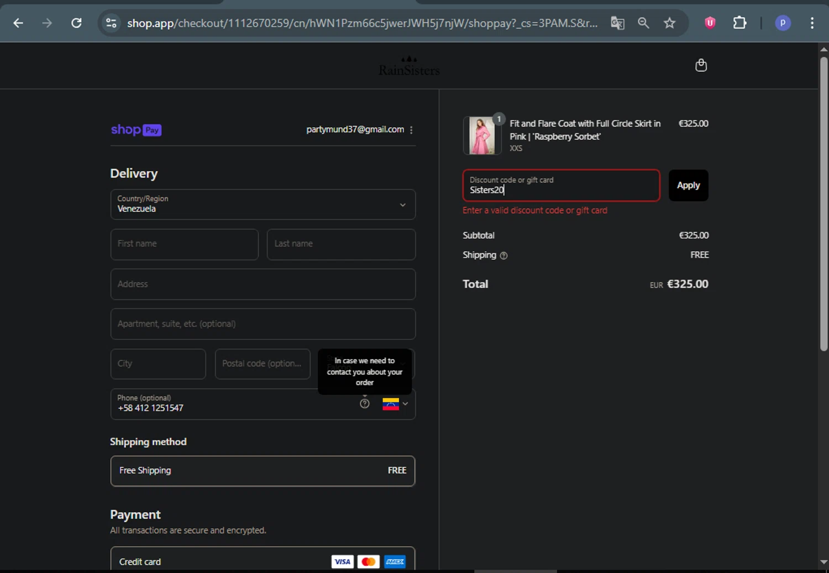
Task: Click the Discount code or gift card field
Action: point(561,186)
